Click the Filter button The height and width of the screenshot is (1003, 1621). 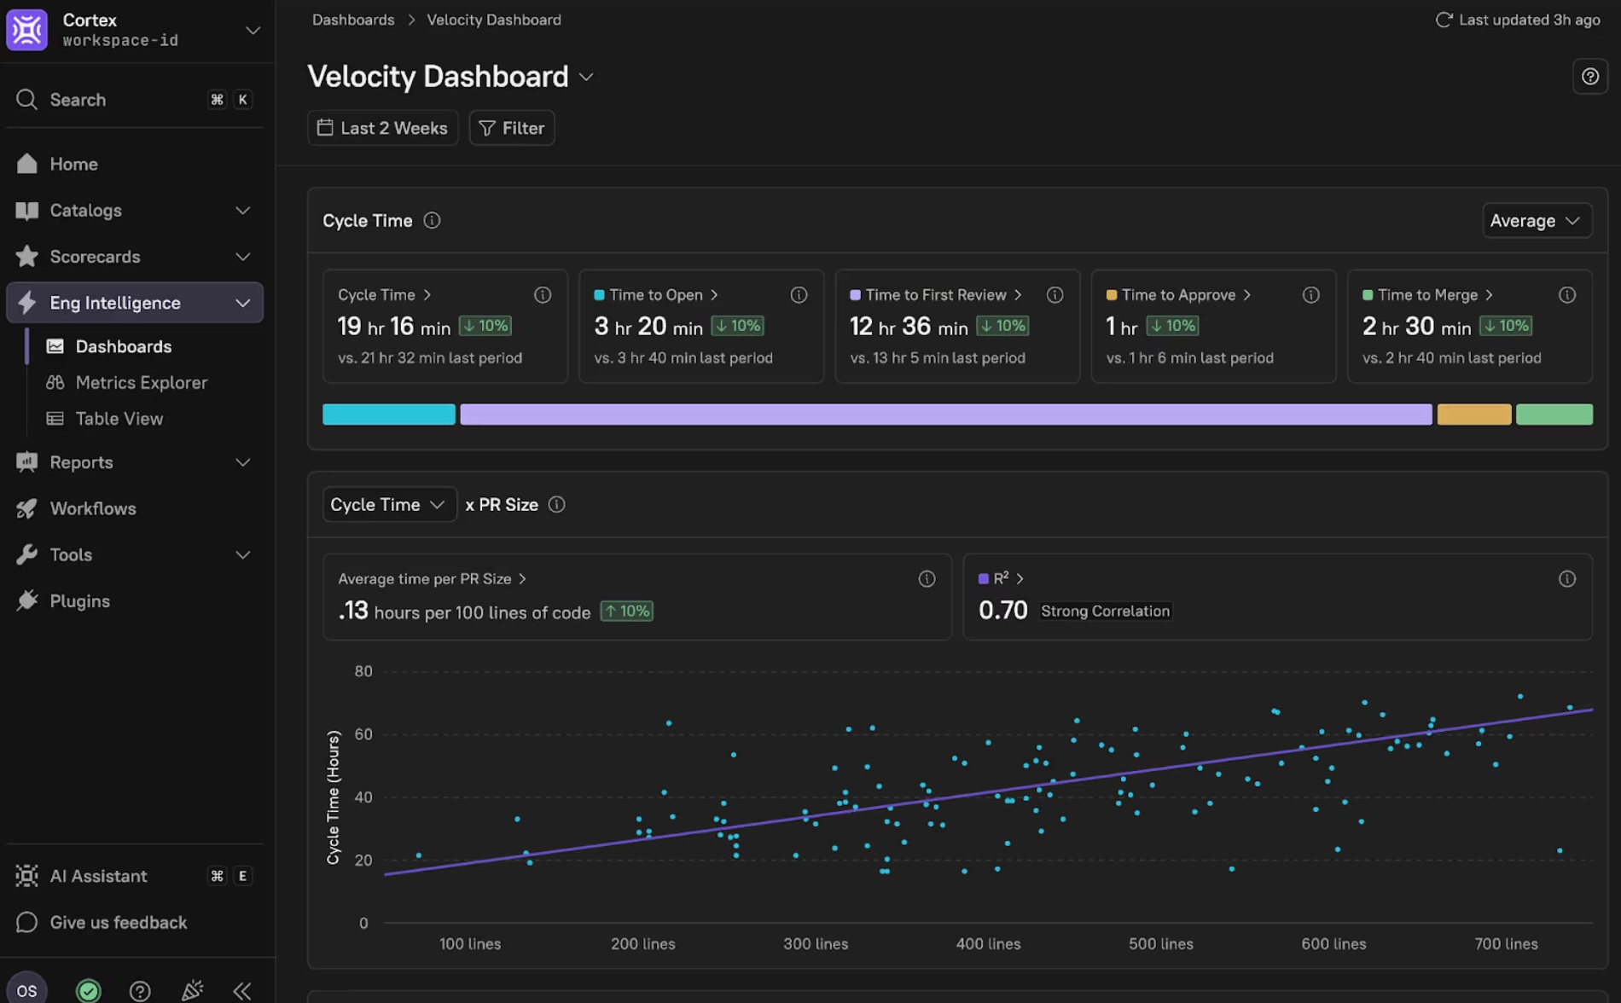coord(511,128)
